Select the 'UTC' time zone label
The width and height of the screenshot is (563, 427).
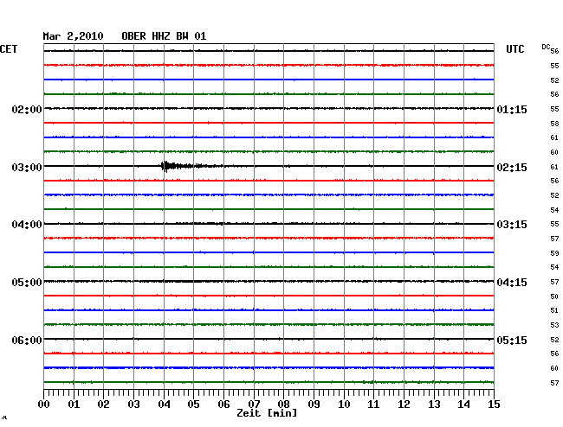pos(514,49)
